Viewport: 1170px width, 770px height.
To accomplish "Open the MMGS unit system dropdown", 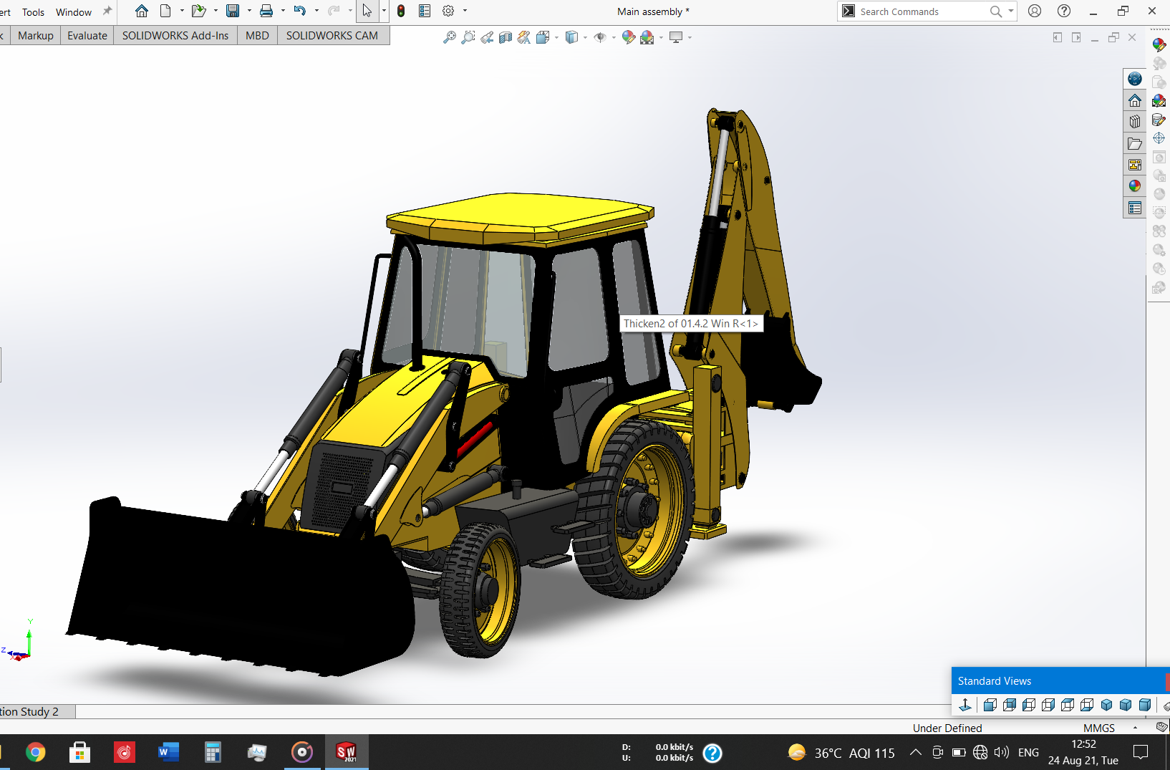I will click(x=1110, y=728).
